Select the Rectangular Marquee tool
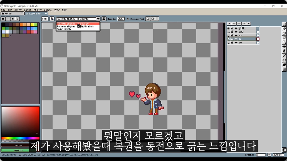 coord(284,24)
